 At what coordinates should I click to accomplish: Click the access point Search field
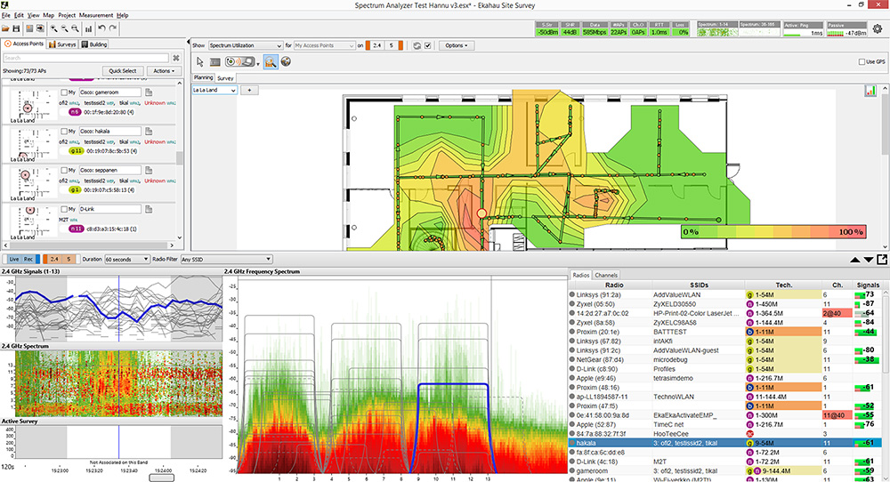pyautogui.click(x=85, y=58)
